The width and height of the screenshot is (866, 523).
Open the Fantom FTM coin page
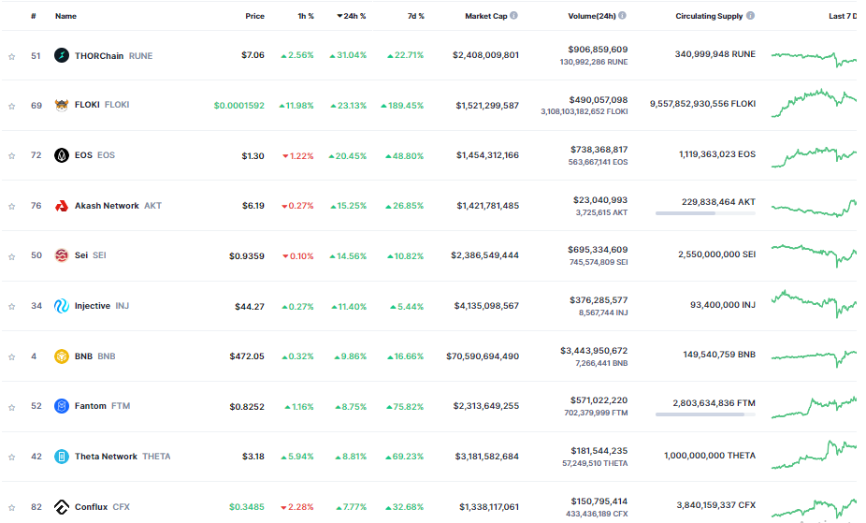102,406
